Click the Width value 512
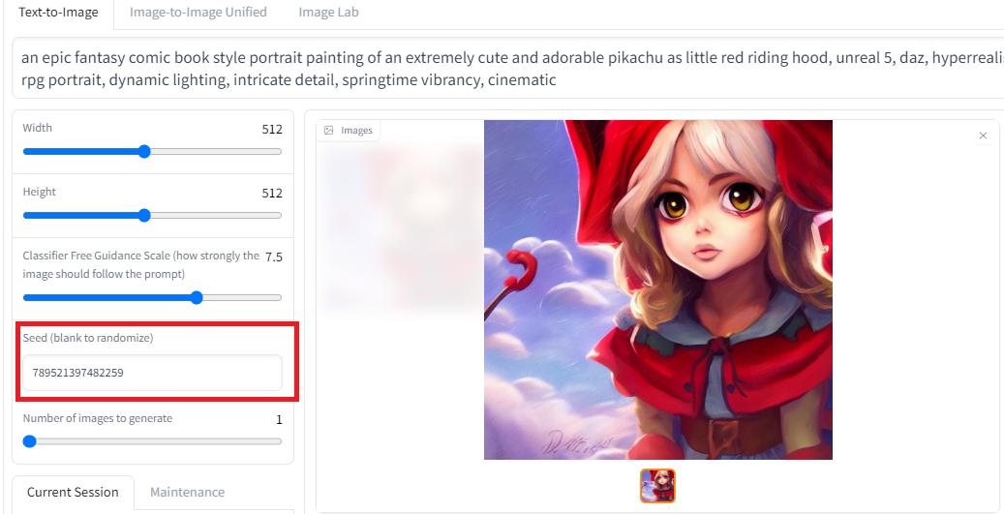The width and height of the screenshot is (1004, 514). coord(272,130)
